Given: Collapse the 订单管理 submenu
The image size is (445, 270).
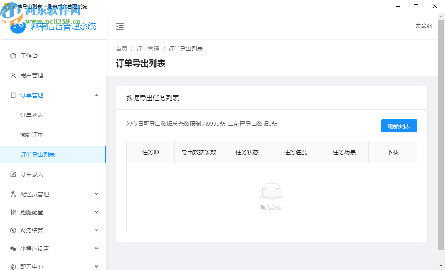Looking at the screenshot, I should pyautogui.click(x=96, y=95).
